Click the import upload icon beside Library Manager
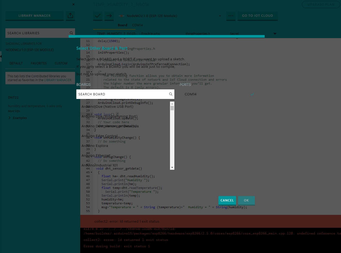This screenshot has height=253, width=341. pos(70,16)
